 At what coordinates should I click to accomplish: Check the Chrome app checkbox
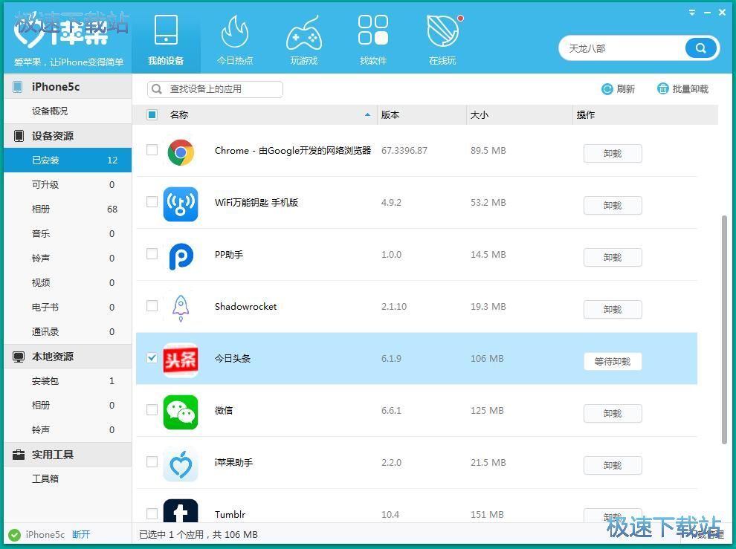[152, 150]
